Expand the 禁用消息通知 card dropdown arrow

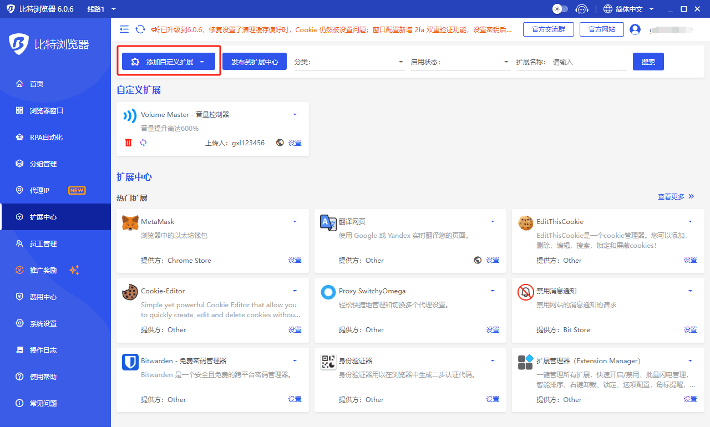(690, 291)
